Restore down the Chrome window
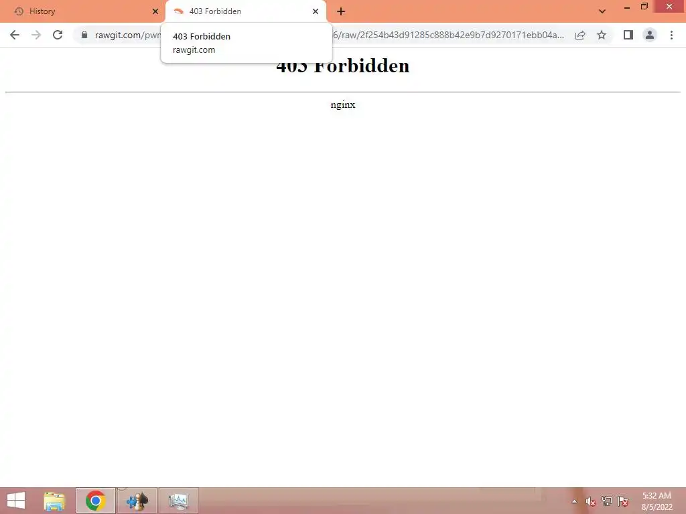686x514 pixels. point(644,7)
